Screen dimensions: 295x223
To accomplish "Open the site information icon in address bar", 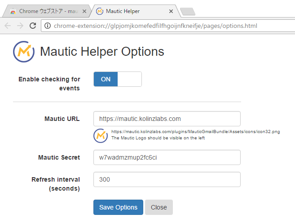I will point(47,26).
